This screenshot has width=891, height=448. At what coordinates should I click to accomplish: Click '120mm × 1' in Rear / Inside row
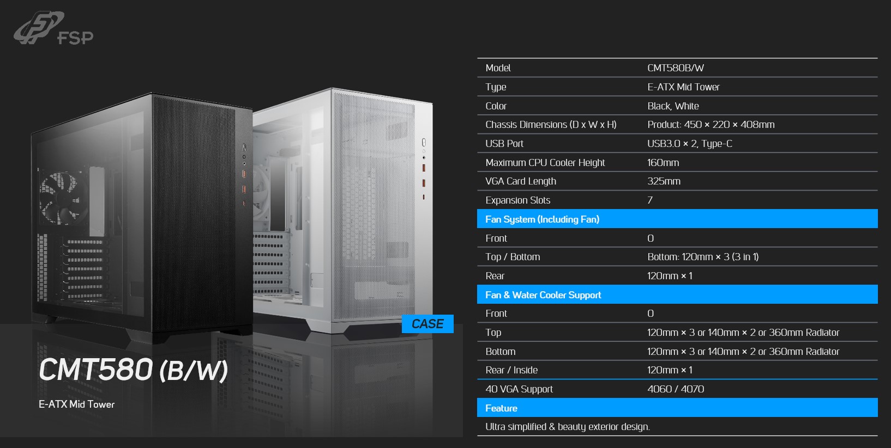pyautogui.click(x=670, y=370)
